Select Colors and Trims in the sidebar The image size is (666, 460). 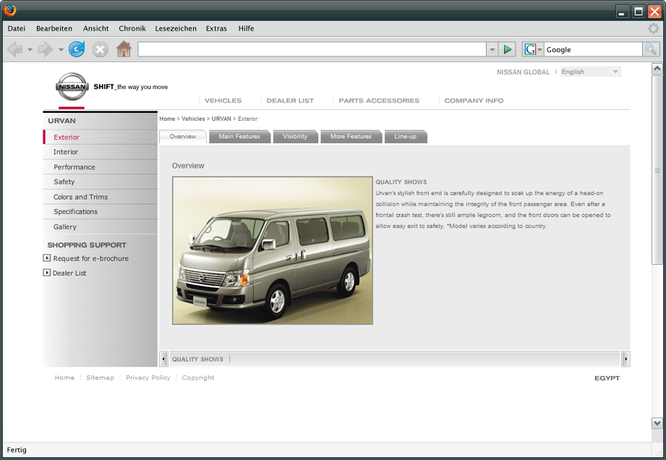[x=101, y=197]
